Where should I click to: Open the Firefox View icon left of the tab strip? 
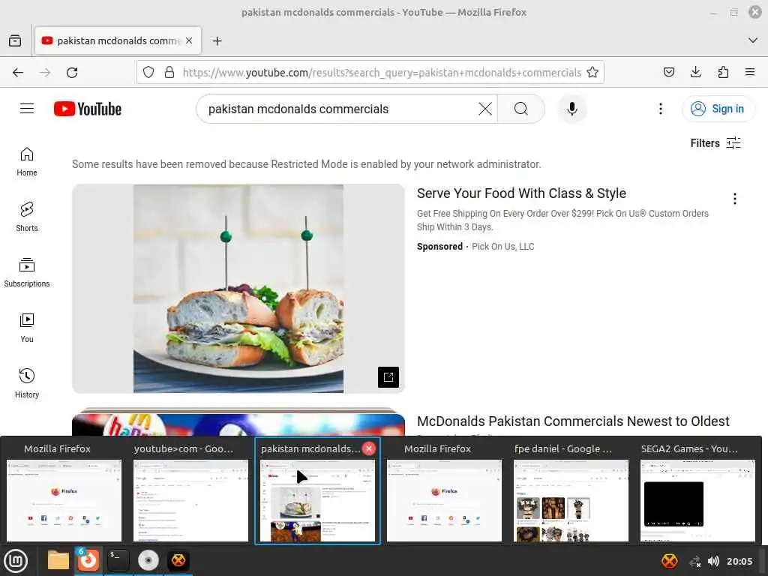click(x=15, y=40)
